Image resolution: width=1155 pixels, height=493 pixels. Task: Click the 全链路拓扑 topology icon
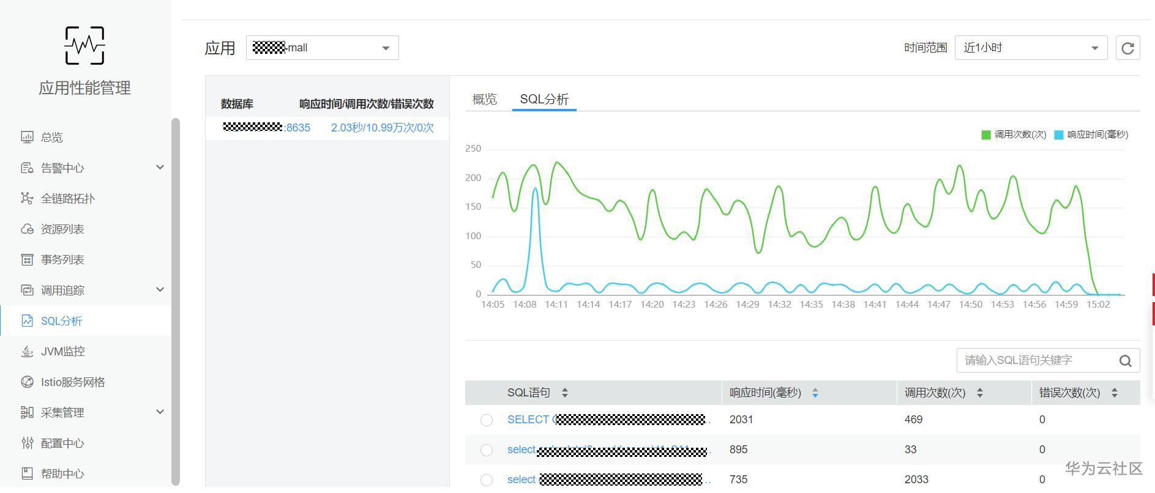[x=27, y=198]
